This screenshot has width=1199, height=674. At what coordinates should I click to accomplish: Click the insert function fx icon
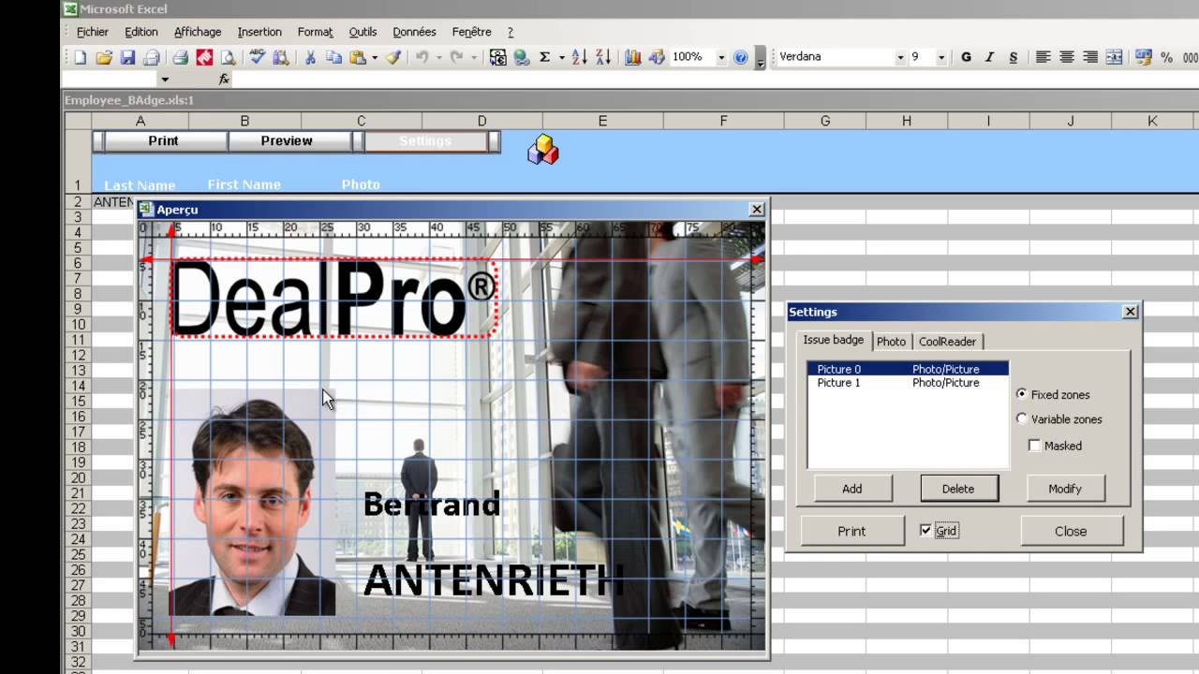click(224, 80)
